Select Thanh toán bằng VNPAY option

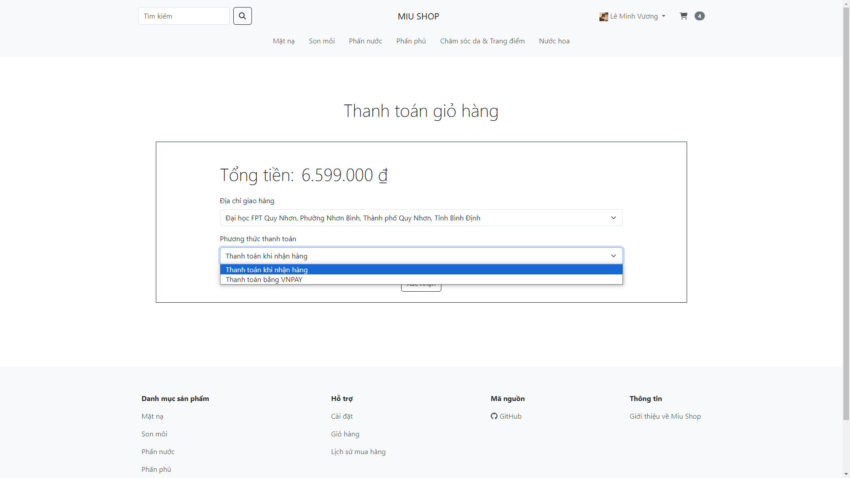pos(264,280)
